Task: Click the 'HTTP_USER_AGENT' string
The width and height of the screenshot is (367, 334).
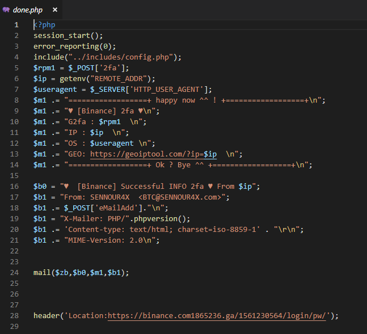Action: click(166, 90)
